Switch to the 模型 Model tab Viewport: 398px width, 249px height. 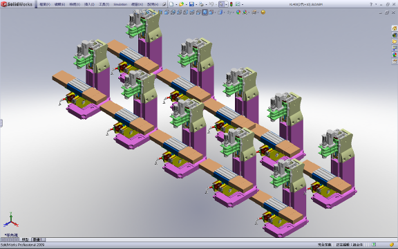pyautogui.click(x=25, y=239)
